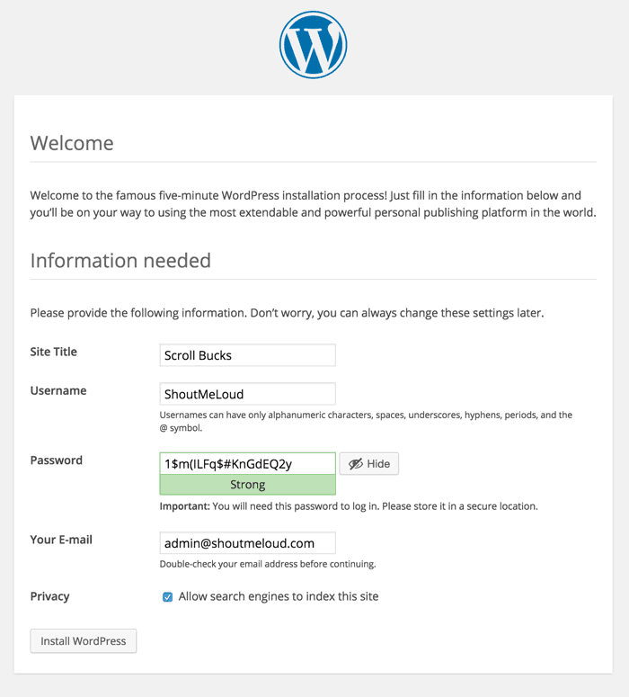Click the Site Title input field

pyautogui.click(x=247, y=355)
